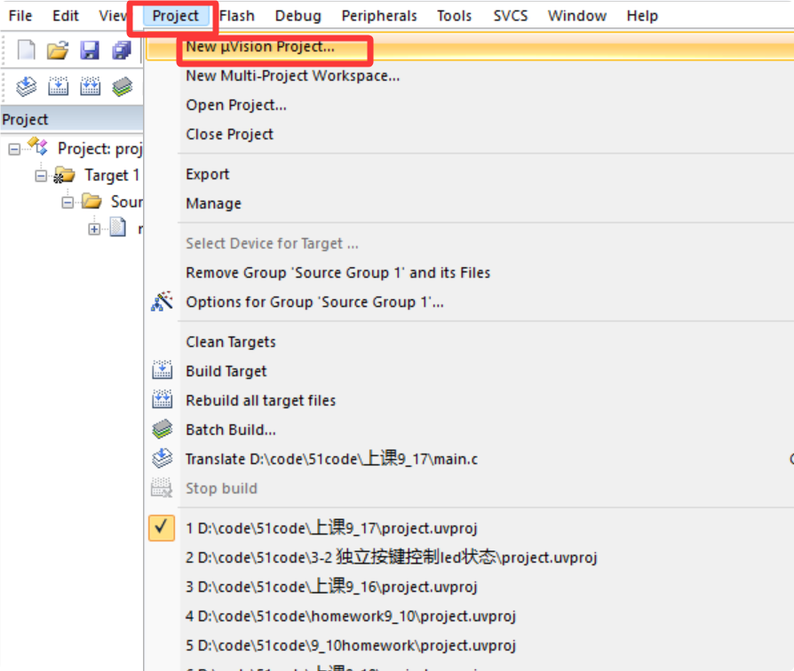
Task: Click the Project panel header
Action: (x=71, y=120)
